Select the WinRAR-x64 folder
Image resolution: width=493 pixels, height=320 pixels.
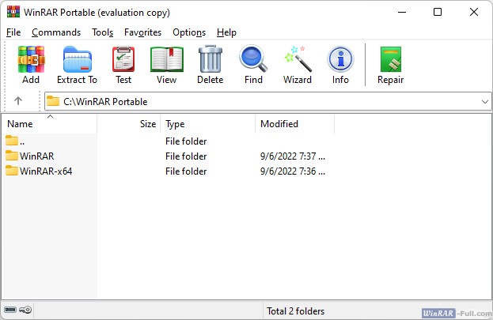pos(46,171)
